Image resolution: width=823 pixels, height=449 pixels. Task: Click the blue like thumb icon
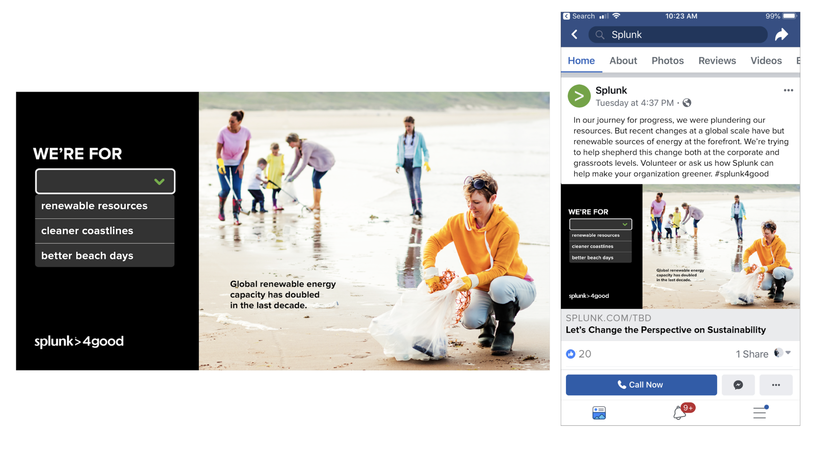pyautogui.click(x=571, y=354)
